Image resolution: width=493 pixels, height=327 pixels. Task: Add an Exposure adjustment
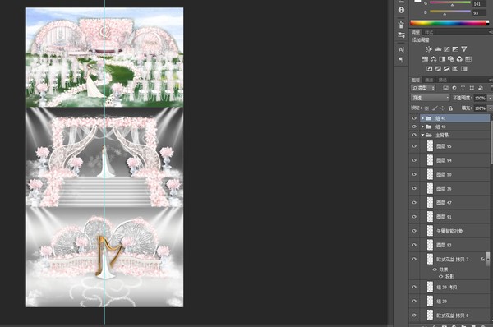click(x=455, y=49)
